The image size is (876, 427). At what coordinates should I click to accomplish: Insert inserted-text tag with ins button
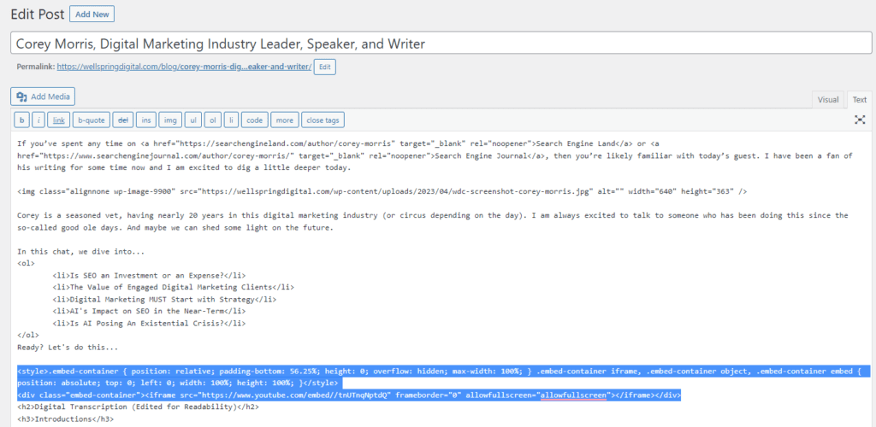145,120
